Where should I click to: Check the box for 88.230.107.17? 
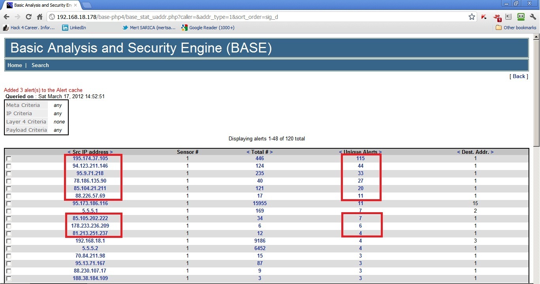pos(9,271)
